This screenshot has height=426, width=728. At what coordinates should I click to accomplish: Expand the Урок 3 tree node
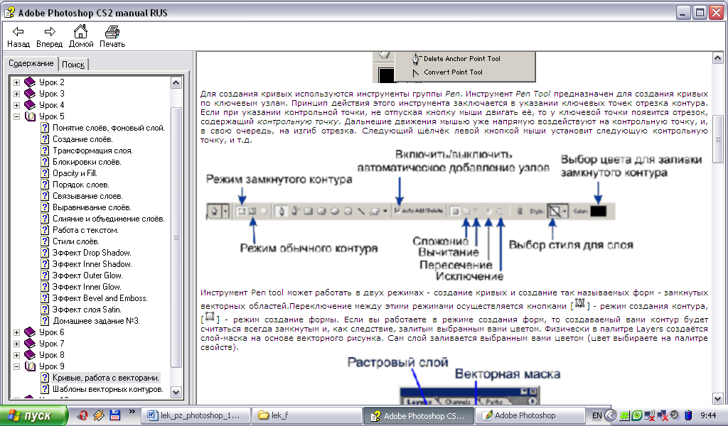point(17,94)
